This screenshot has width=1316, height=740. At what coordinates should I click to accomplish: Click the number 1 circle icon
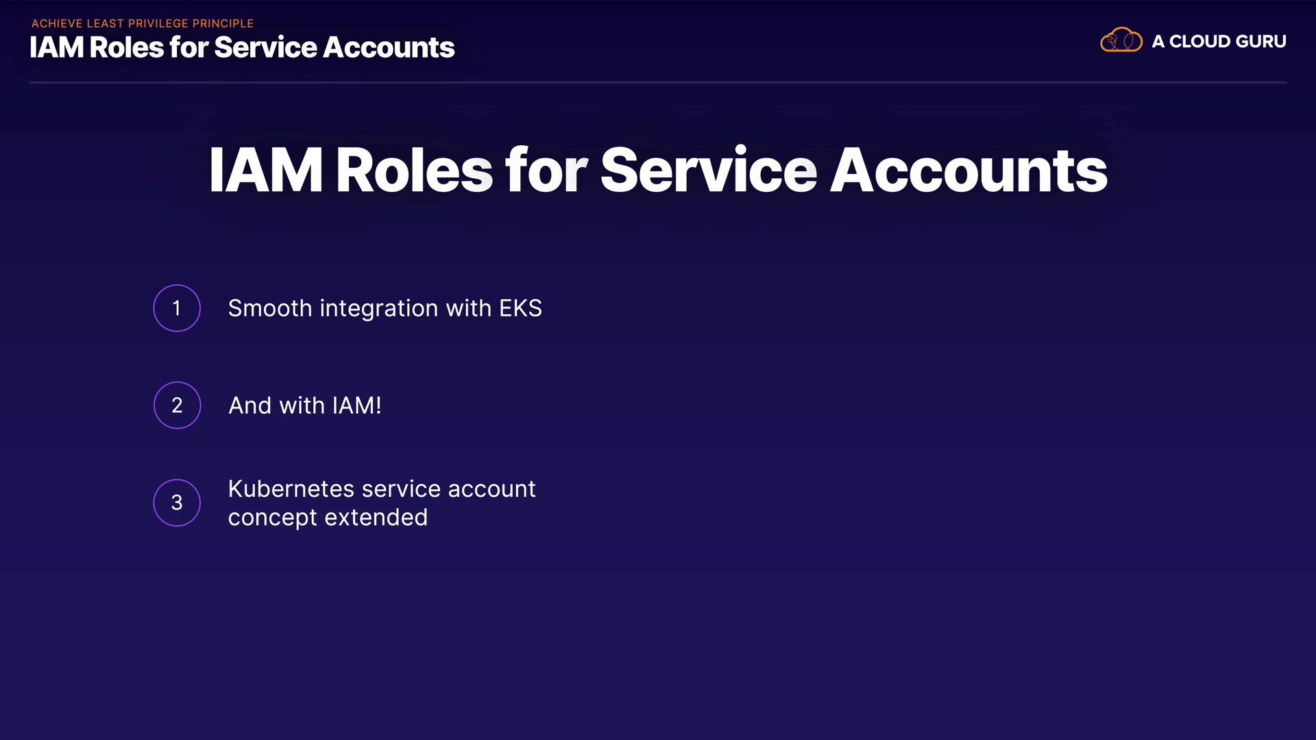[177, 308]
